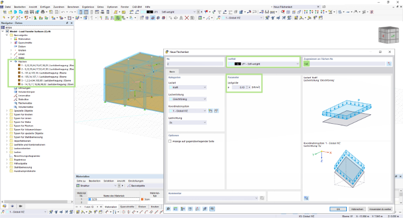Click the blue S235 material color swatch
This screenshot has height=218, width=403.
[90, 199]
